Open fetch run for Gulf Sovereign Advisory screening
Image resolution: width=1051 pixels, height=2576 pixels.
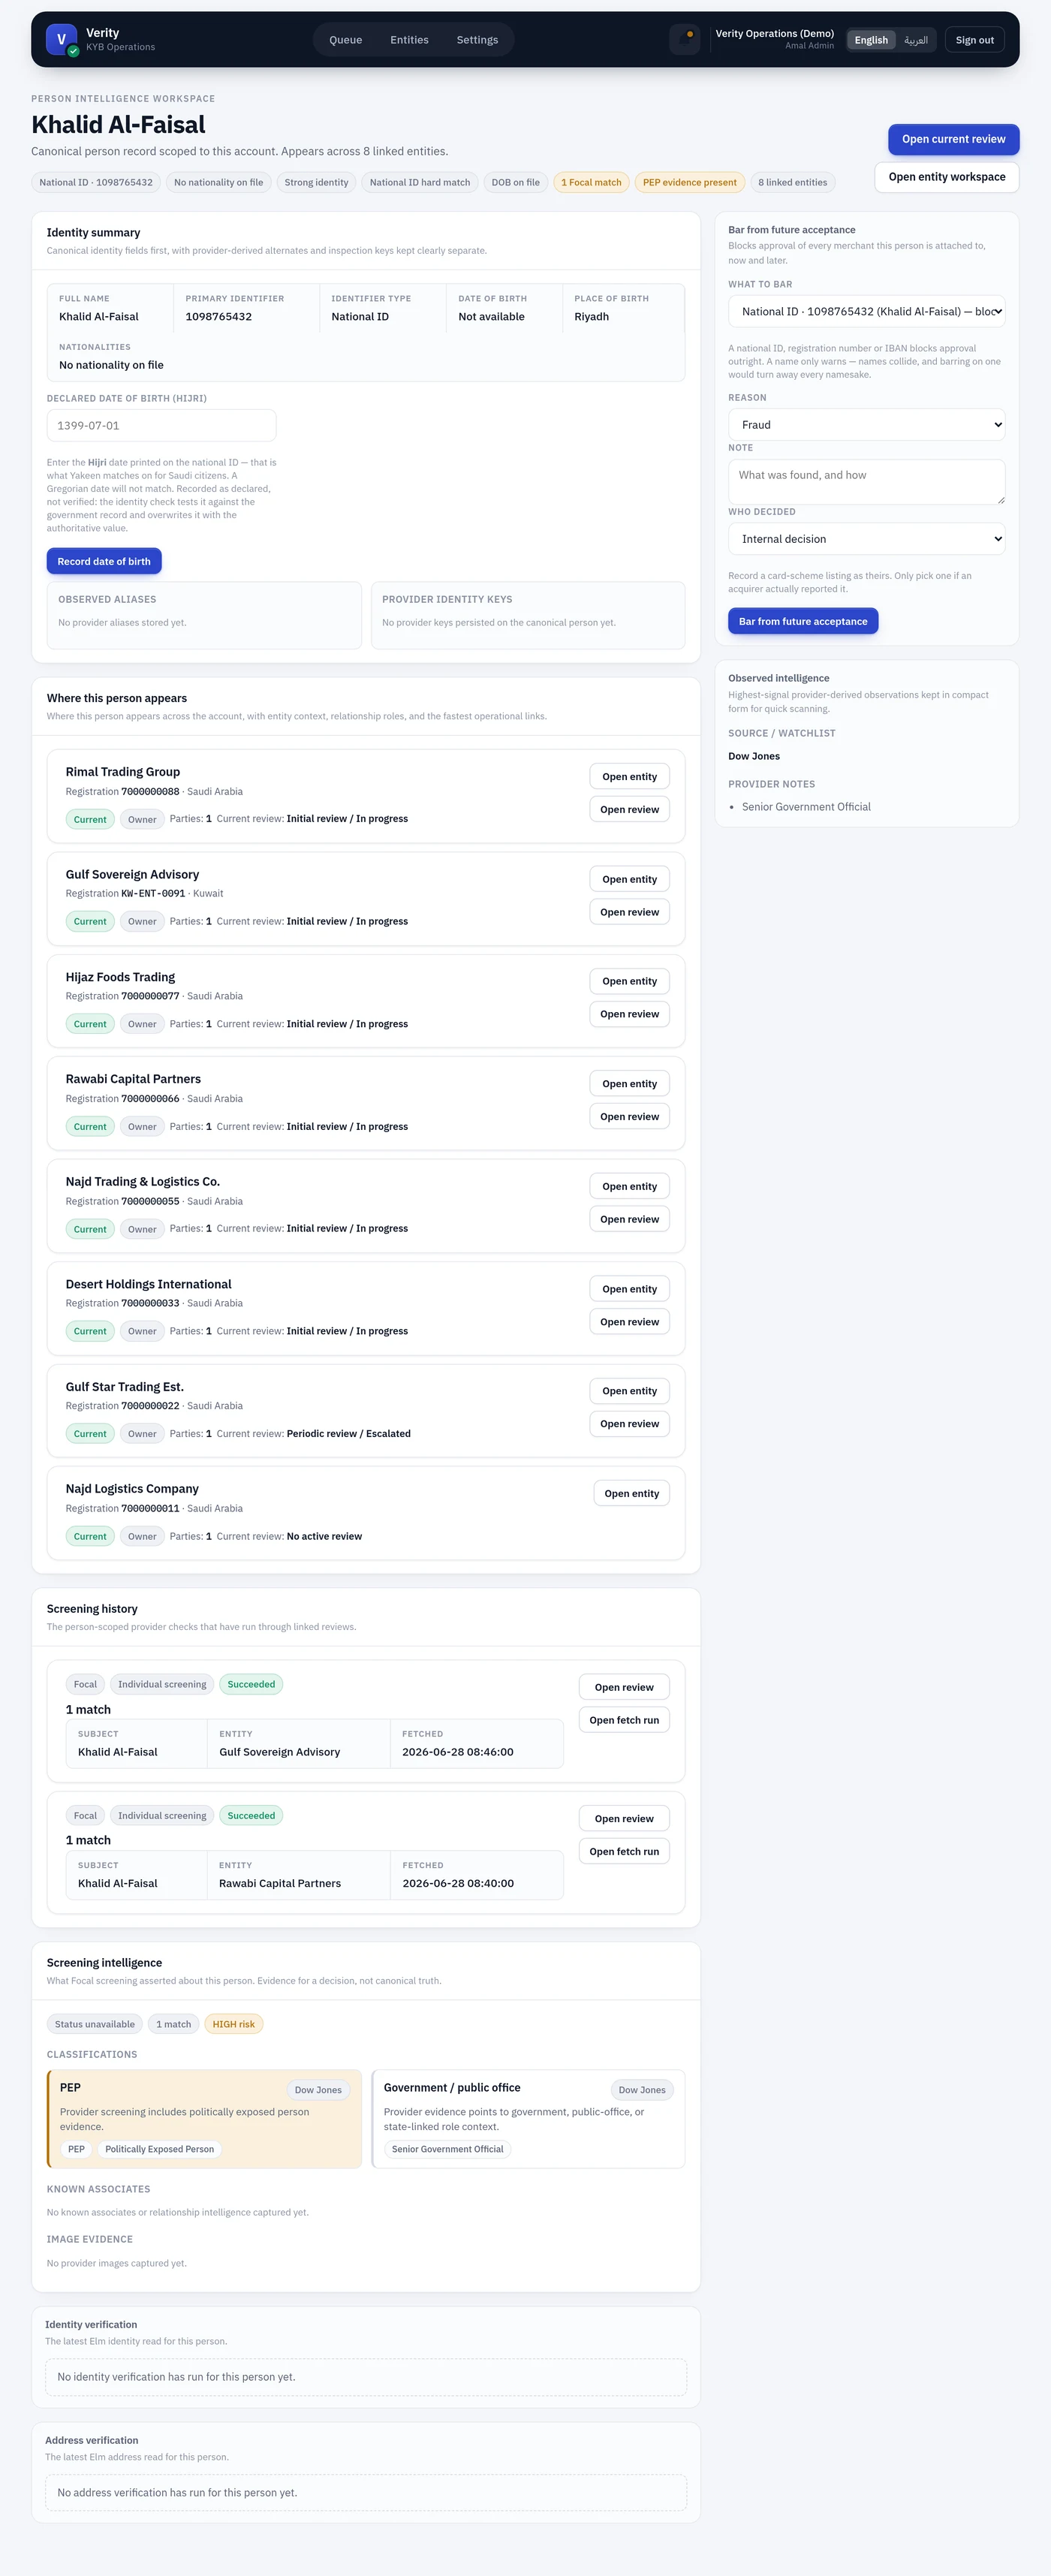(624, 1720)
